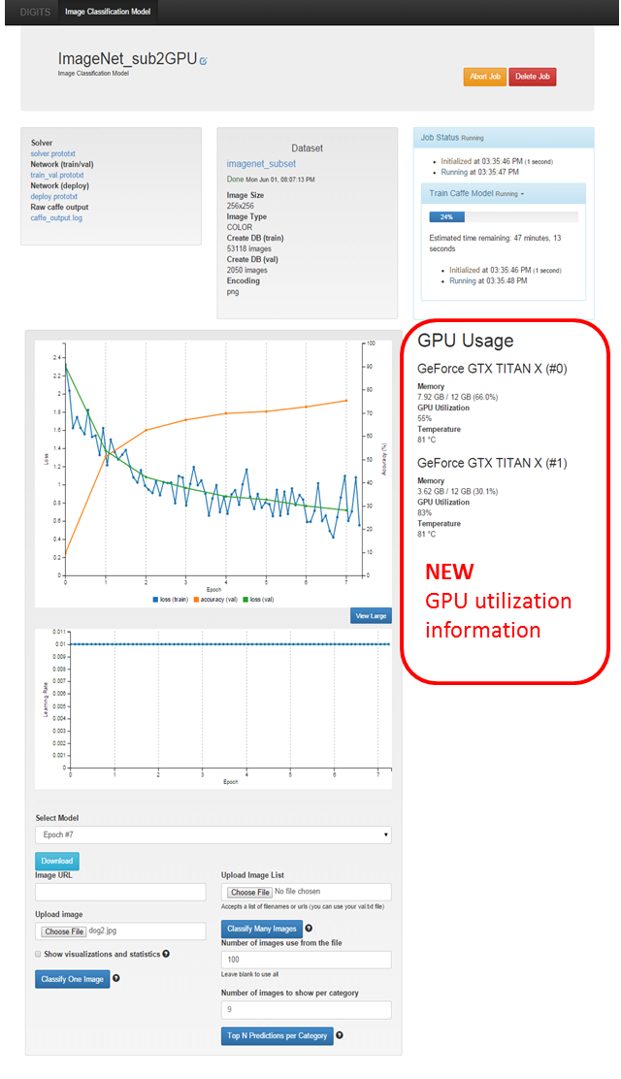Click the '3.62 GB / 12 GB (30.1%)' memory value

(457, 491)
